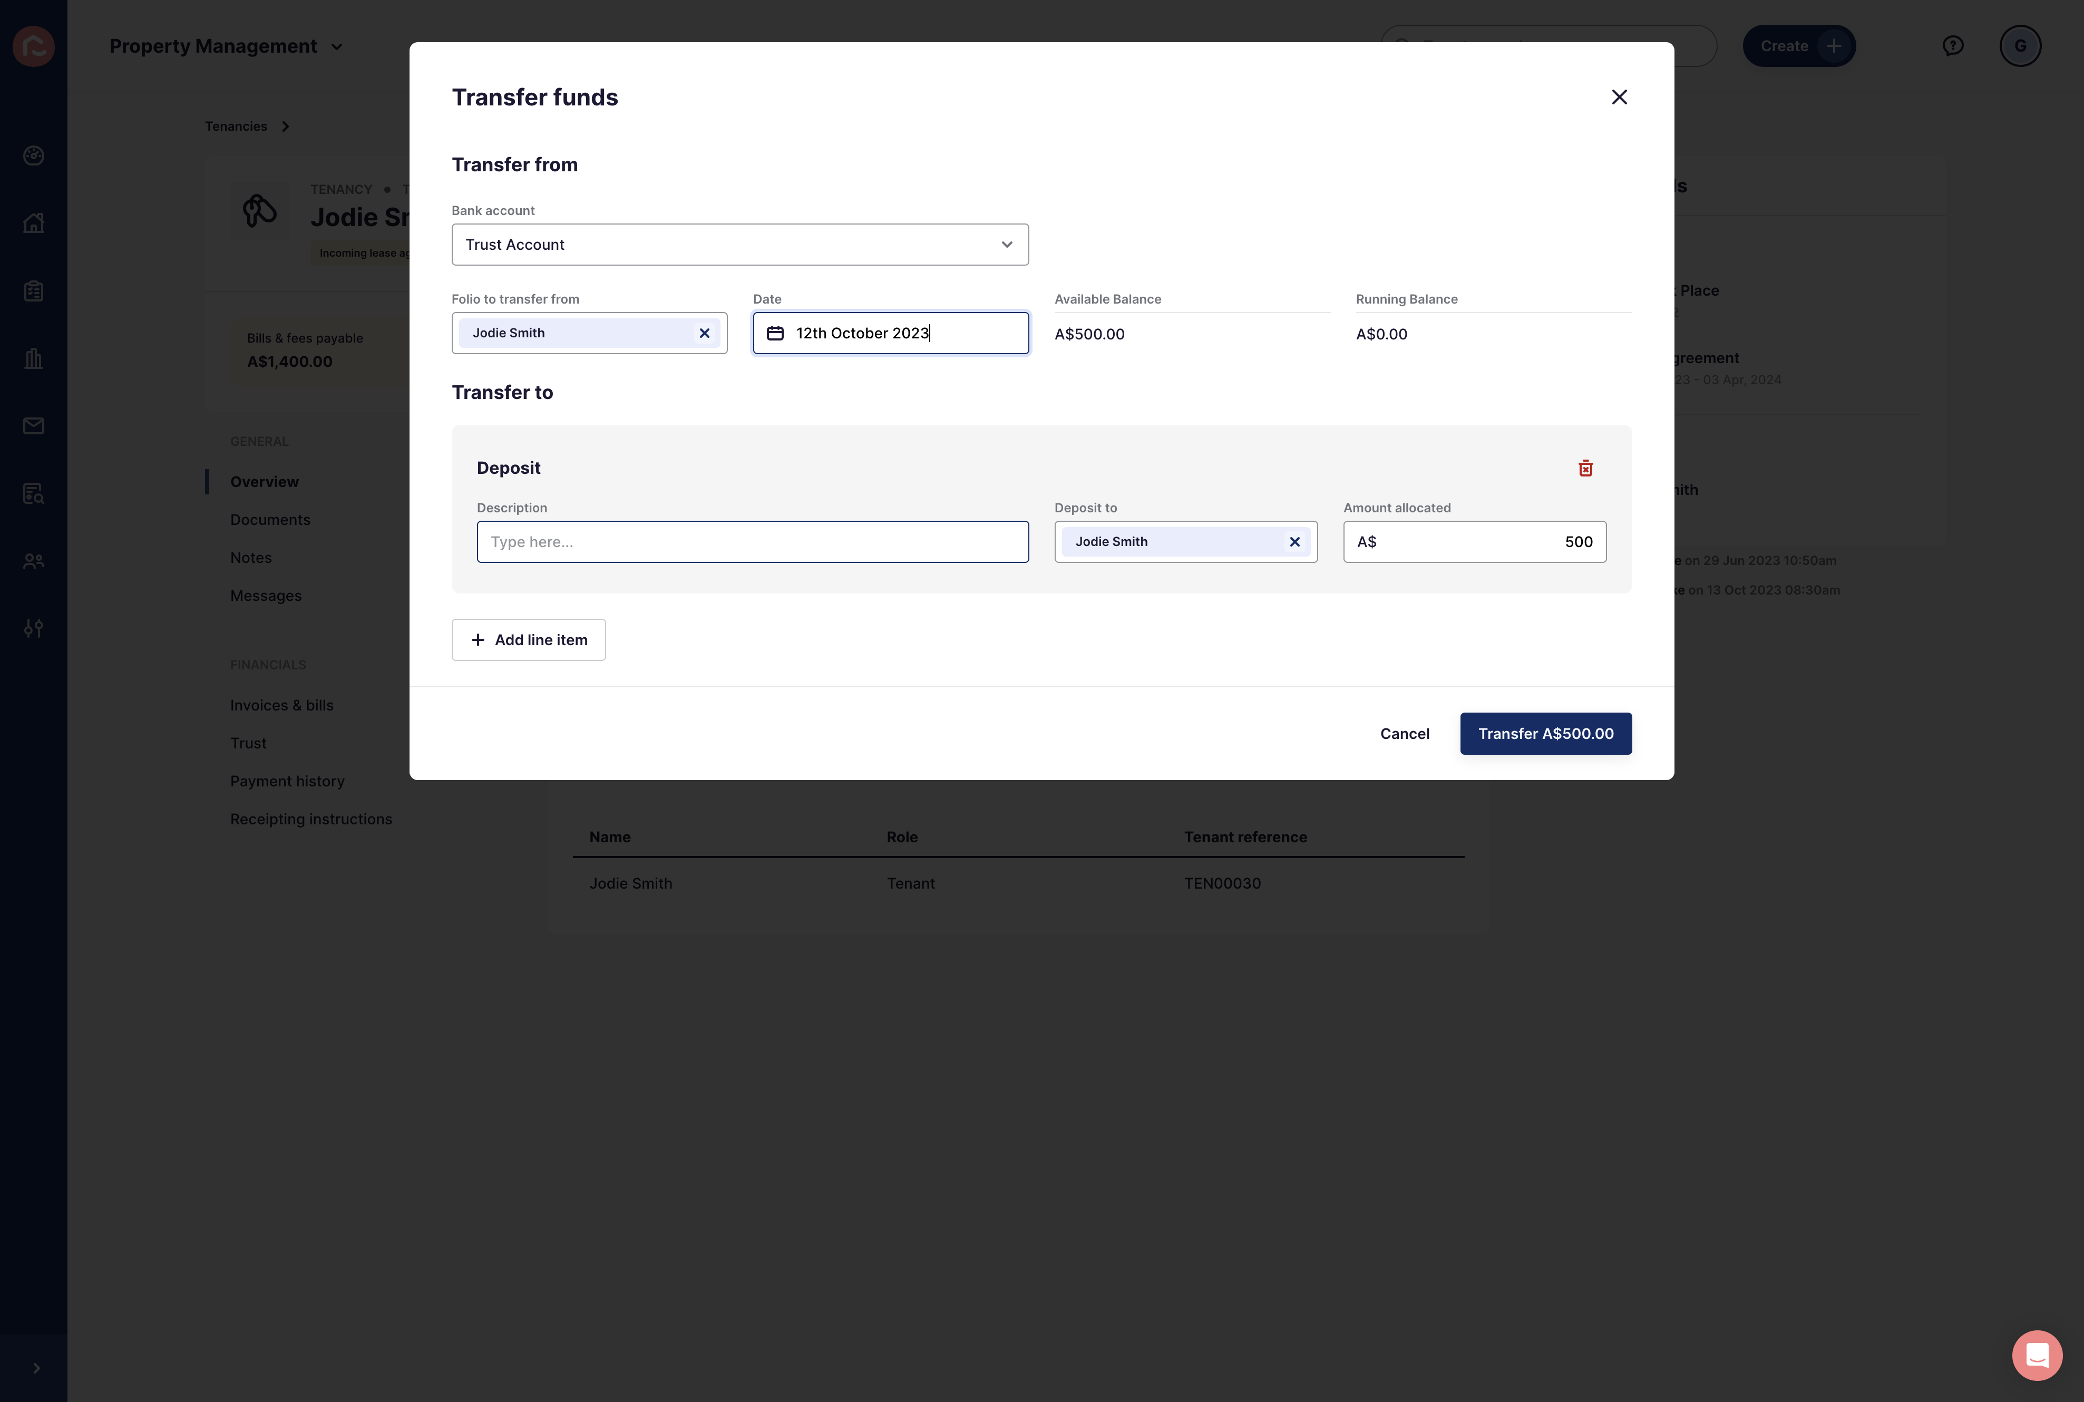
Task: Close the Transfer funds dialog
Action: click(1619, 96)
